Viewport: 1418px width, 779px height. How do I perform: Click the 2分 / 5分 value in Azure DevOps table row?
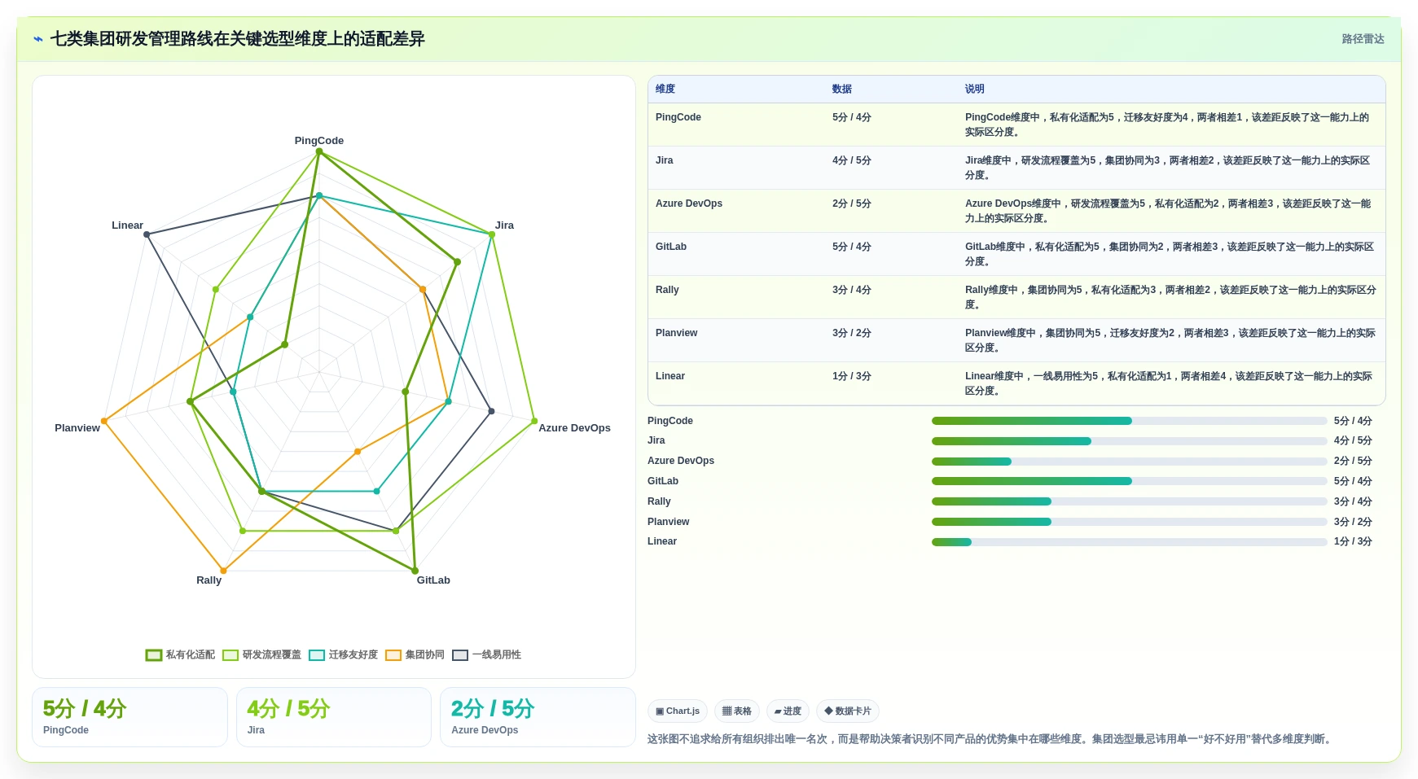point(851,204)
